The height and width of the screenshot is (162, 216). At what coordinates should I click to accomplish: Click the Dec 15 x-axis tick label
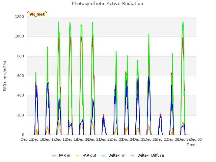(26, 139)
